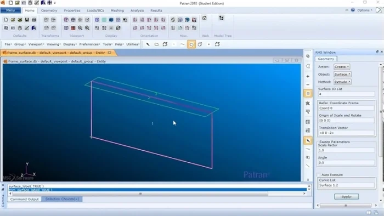This screenshot has height=216, width=384.
Task: Open the blue Menu button
Action: (10, 10)
